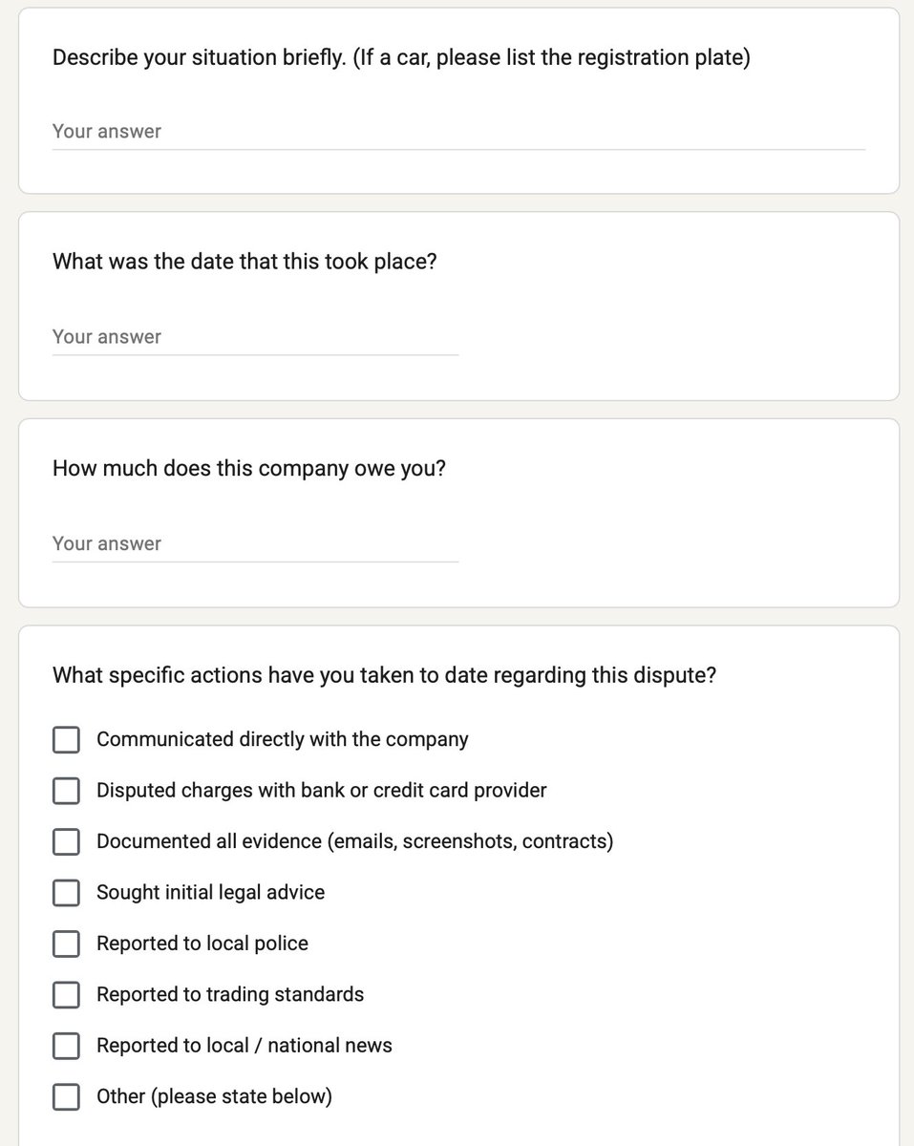Tick the 'Reported to local police' box
The width and height of the screenshot is (914, 1146).
(x=66, y=944)
